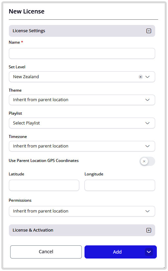Image resolution: width=168 pixels, height=271 pixels.
Task: Click the Permissions field chevron icon
Action: (147, 211)
